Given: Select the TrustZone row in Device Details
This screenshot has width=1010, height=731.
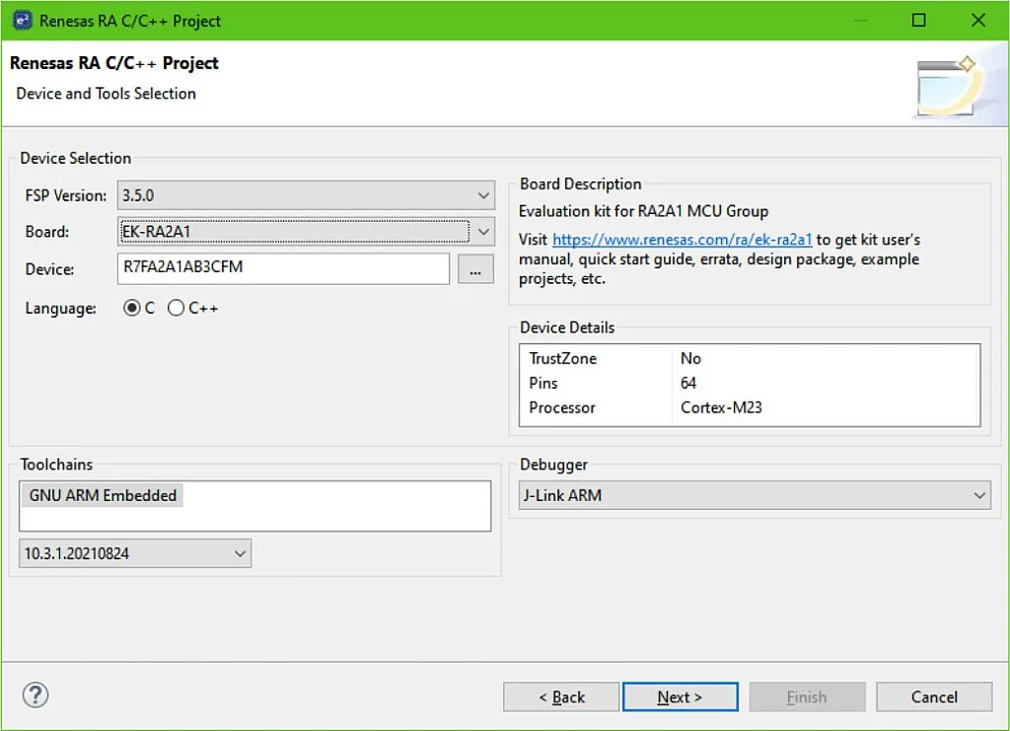Looking at the screenshot, I should [750, 358].
